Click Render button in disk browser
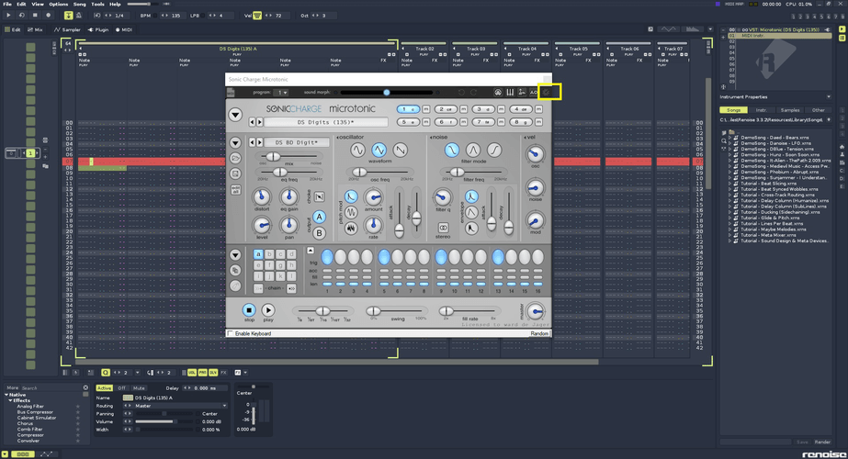This screenshot has height=459, width=848. (x=822, y=442)
